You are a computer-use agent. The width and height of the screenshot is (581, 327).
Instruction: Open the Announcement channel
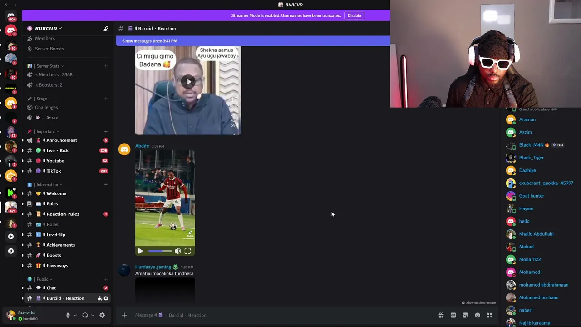pyautogui.click(x=68, y=140)
